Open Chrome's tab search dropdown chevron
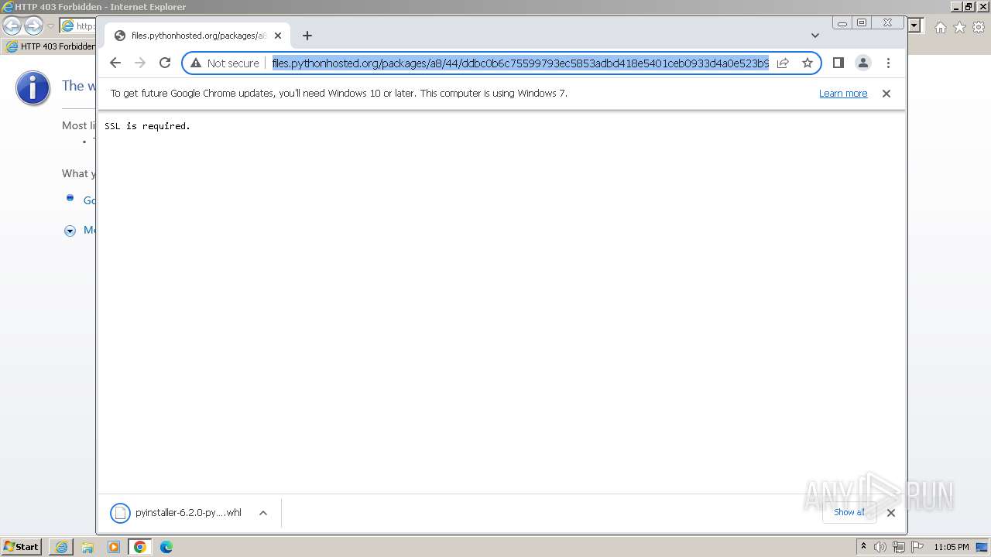The height and width of the screenshot is (557, 991). pyautogui.click(x=815, y=36)
